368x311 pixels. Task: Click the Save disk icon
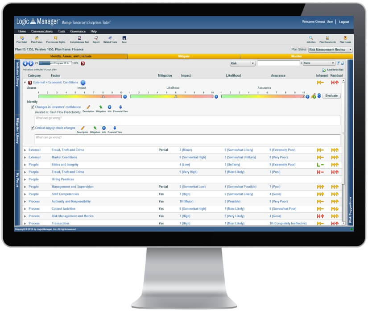(x=124, y=38)
